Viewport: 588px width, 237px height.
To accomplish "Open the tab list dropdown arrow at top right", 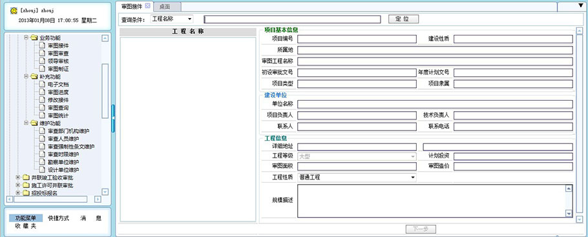I will pos(582,6).
